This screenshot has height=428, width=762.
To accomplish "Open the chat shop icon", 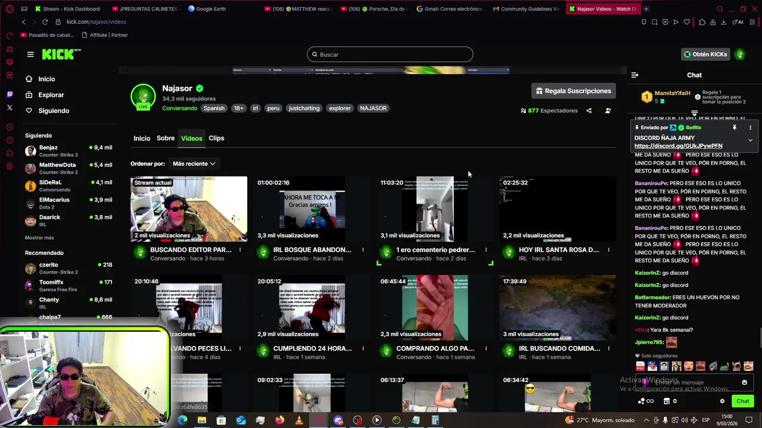I will 667,401.
